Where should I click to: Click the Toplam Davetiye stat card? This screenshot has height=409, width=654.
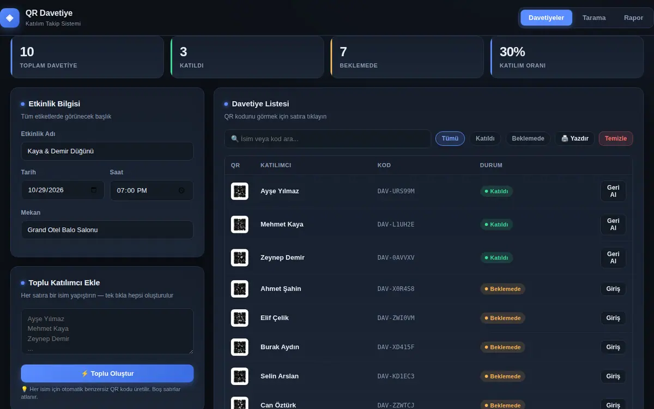(87, 57)
